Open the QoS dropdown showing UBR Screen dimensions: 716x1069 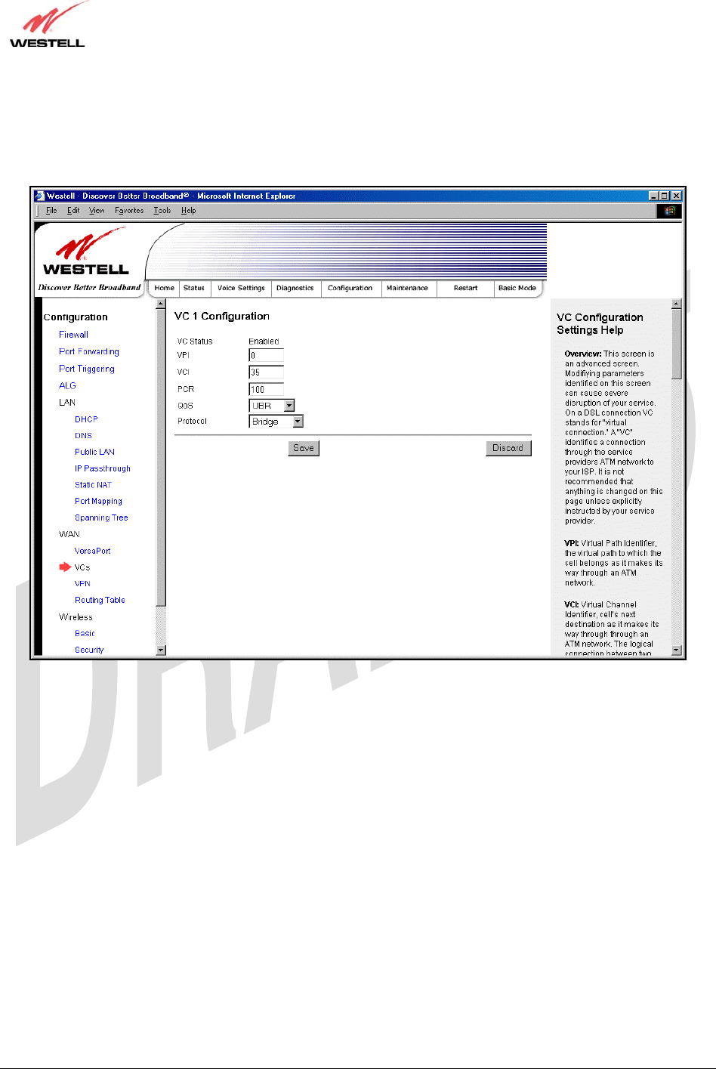(x=272, y=406)
